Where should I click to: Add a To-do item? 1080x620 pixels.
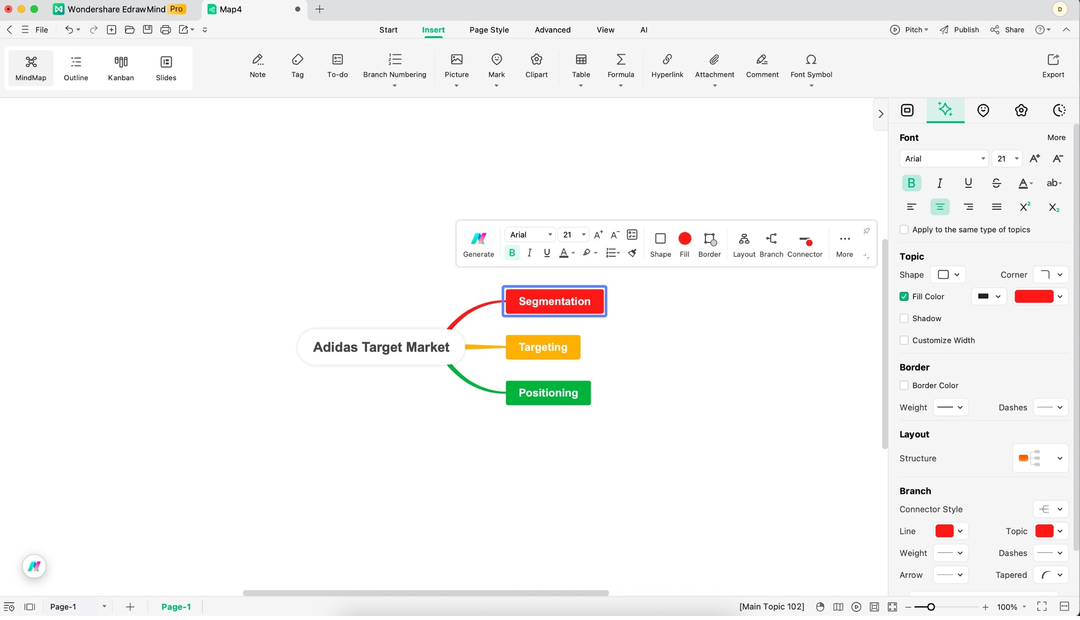337,66
